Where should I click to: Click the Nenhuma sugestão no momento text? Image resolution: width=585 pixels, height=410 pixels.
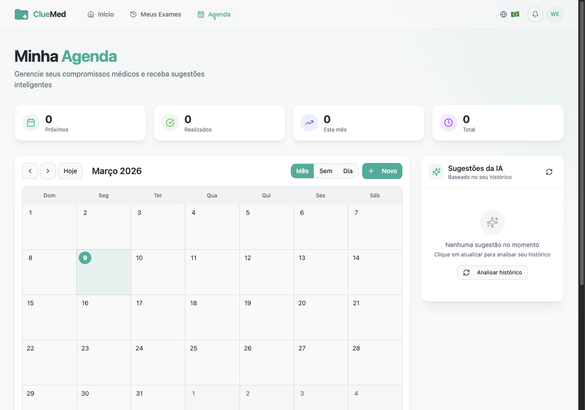coord(492,245)
